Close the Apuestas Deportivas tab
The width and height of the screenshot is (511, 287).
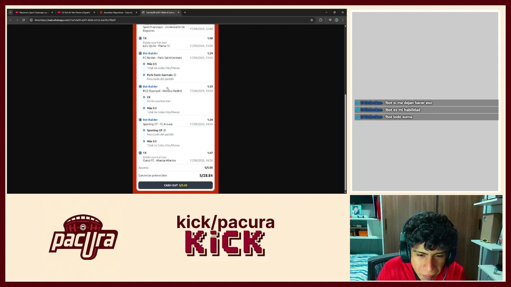(x=137, y=12)
